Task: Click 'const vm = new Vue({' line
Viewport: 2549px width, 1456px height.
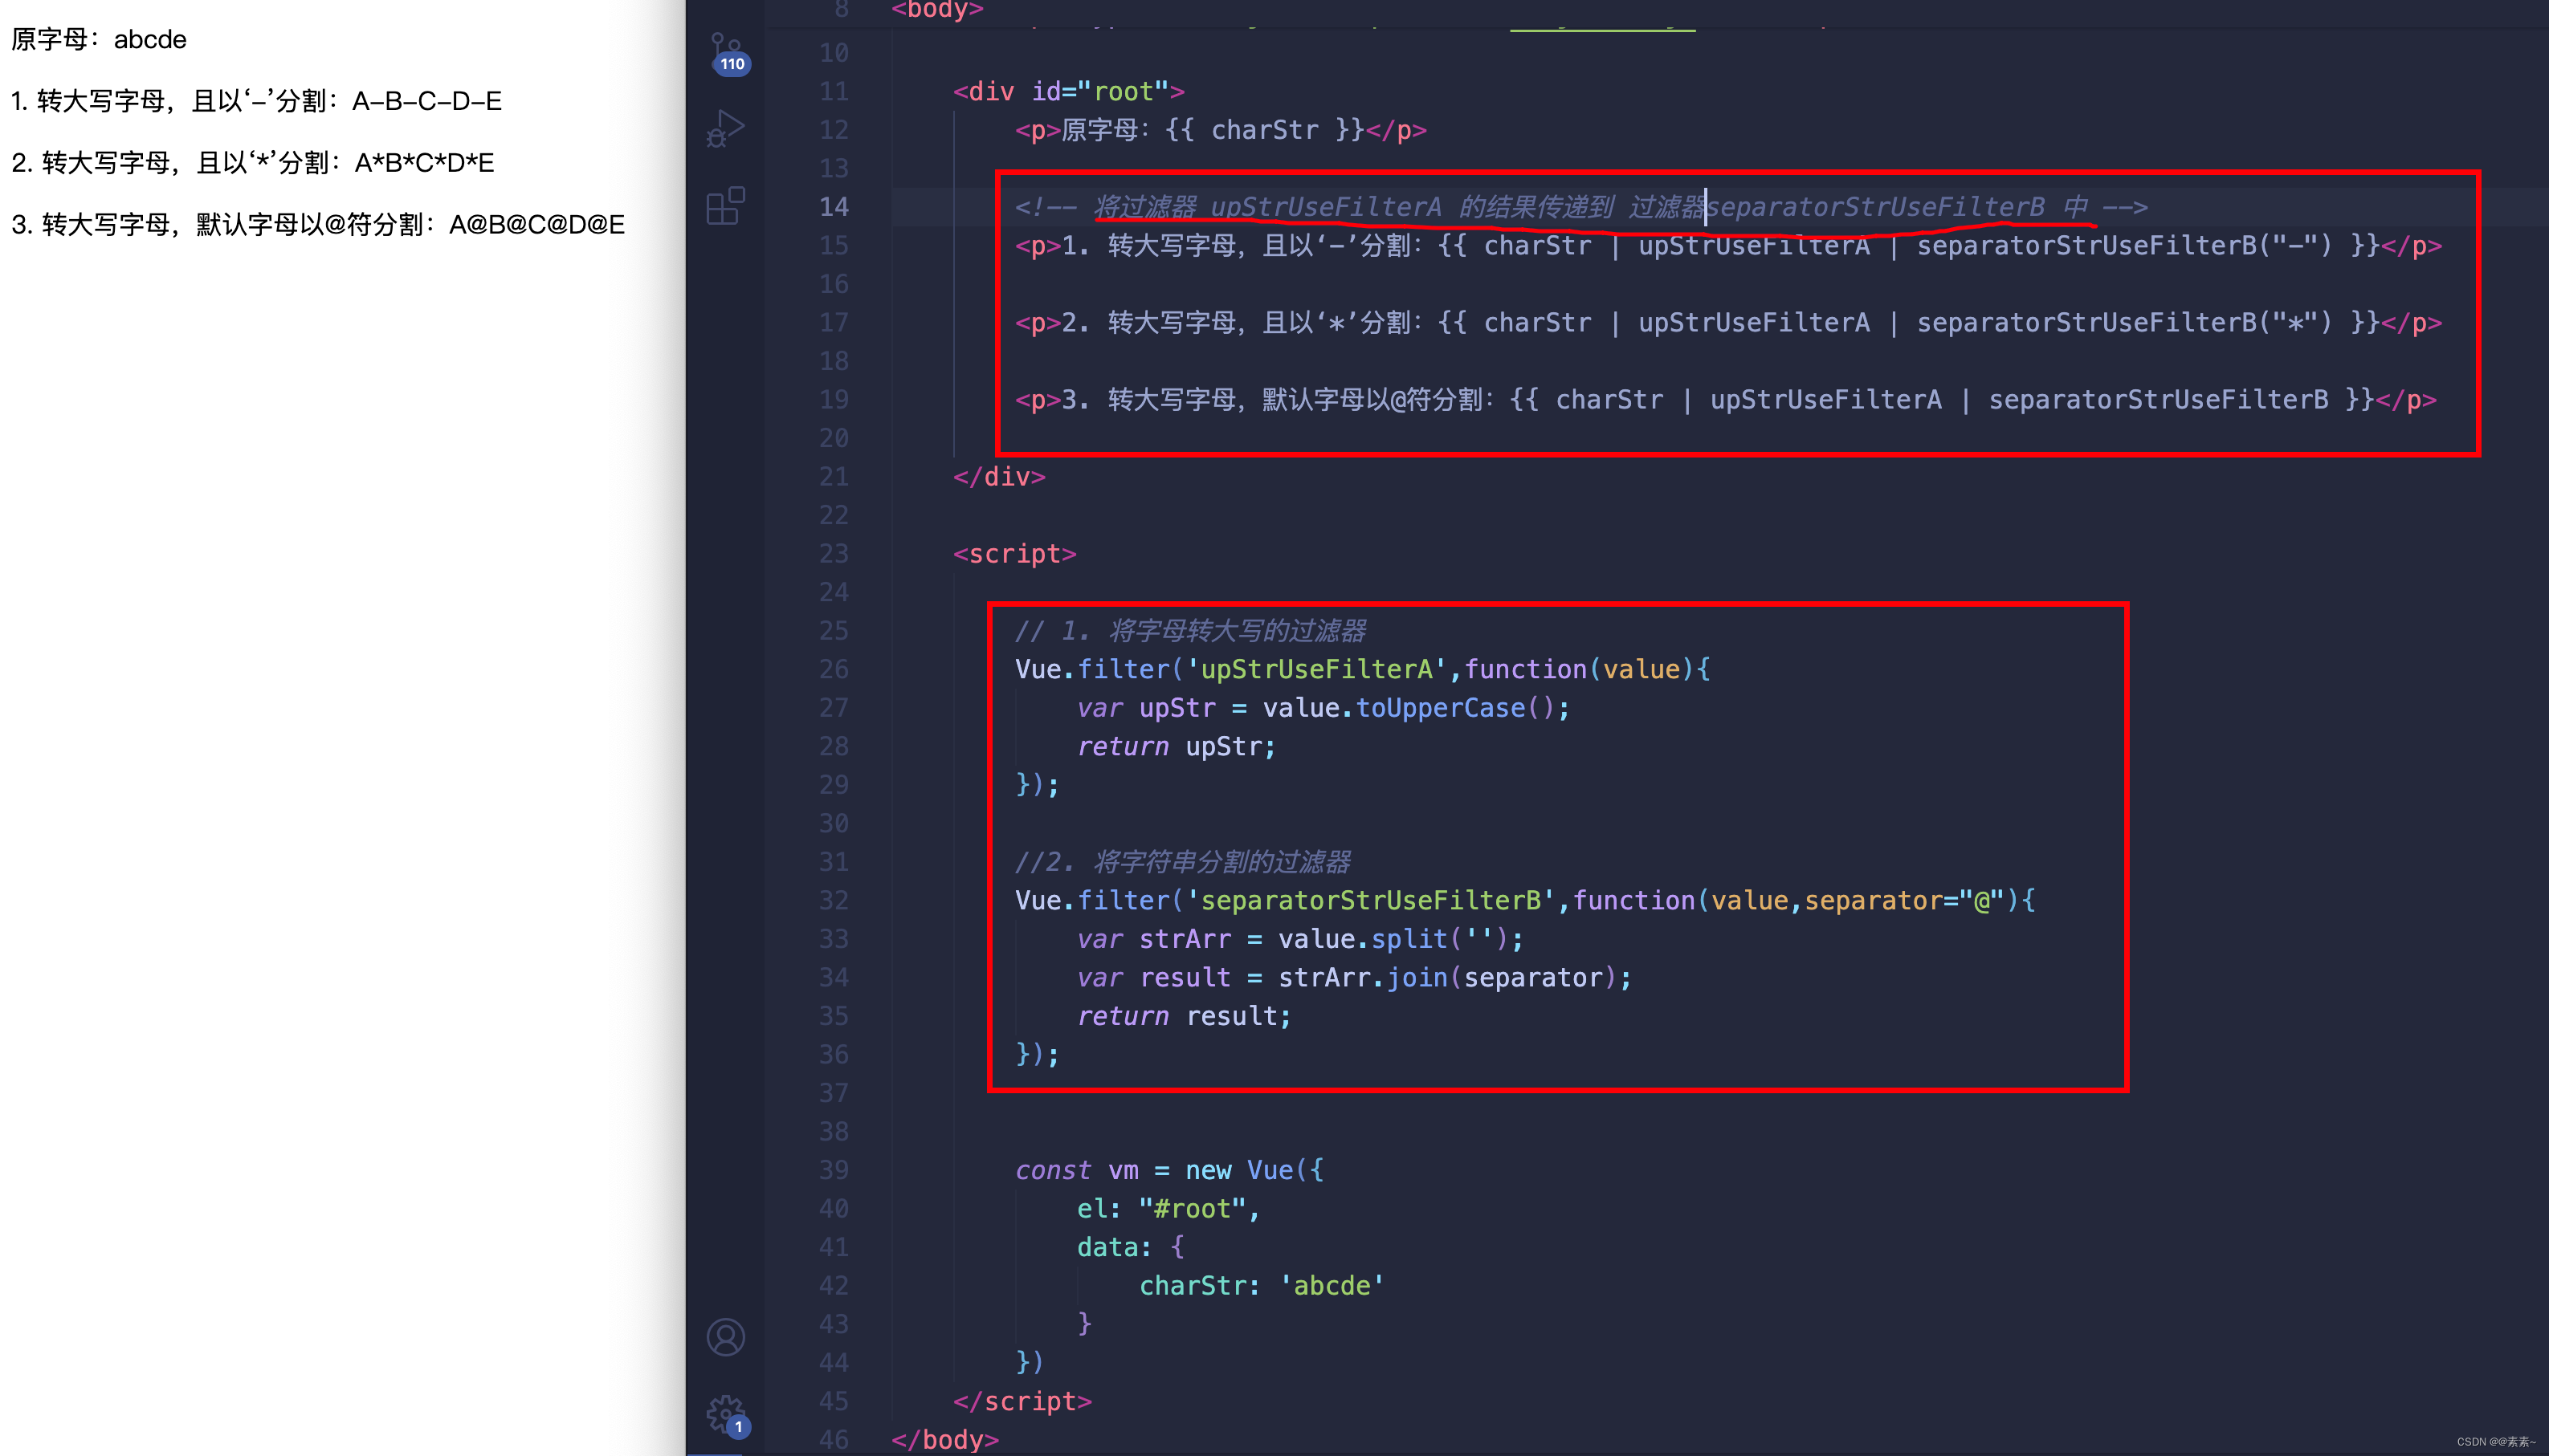Action: coord(1169,1170)
